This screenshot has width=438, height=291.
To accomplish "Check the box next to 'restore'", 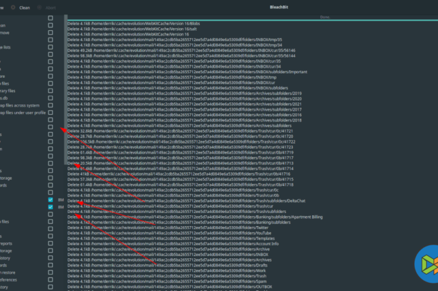I will point(50,273).
